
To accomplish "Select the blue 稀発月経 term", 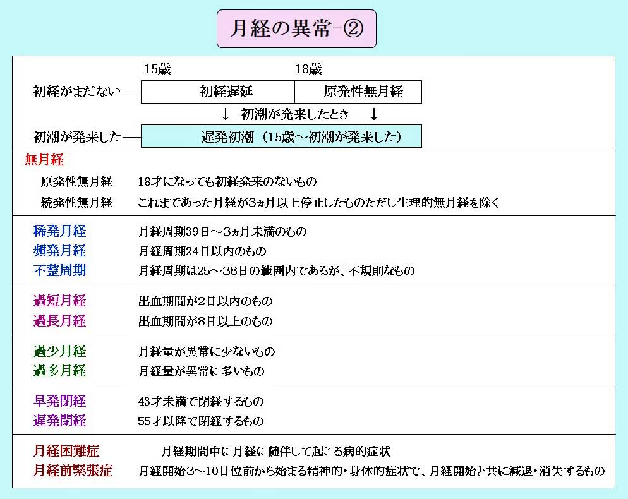I will point(59,231).
